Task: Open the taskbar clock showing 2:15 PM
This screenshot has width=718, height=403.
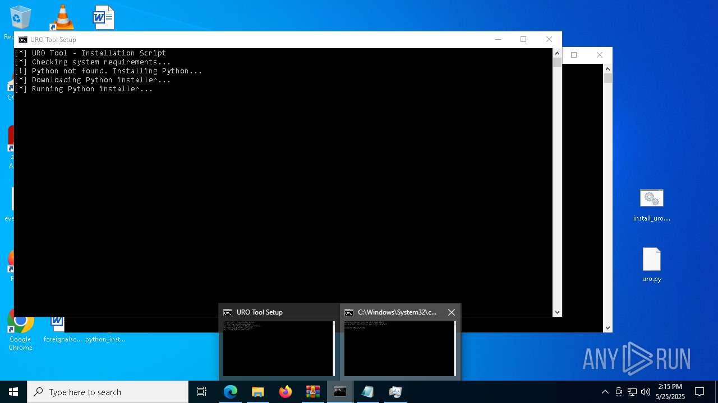Action: [670, 392]
